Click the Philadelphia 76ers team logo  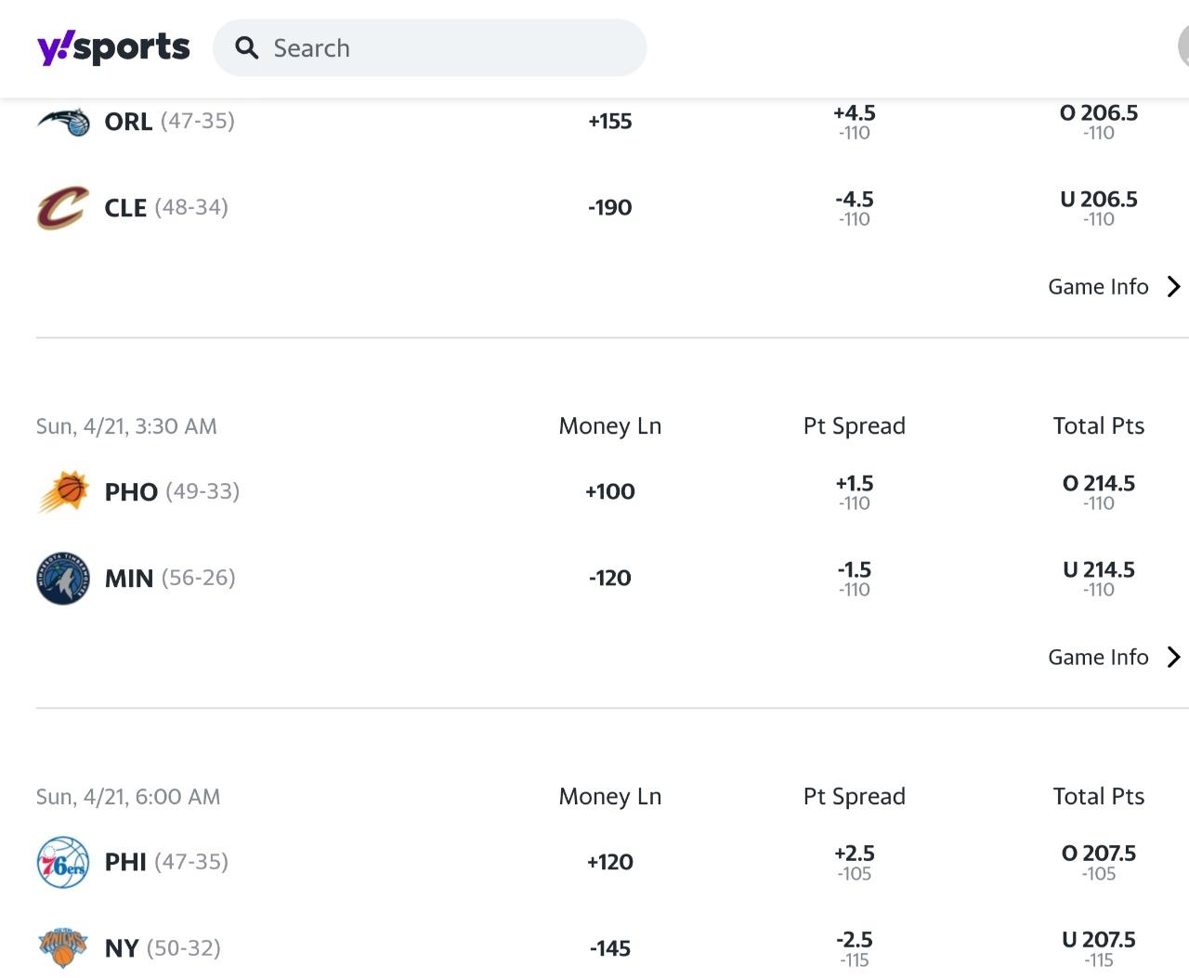pos(63,862)
